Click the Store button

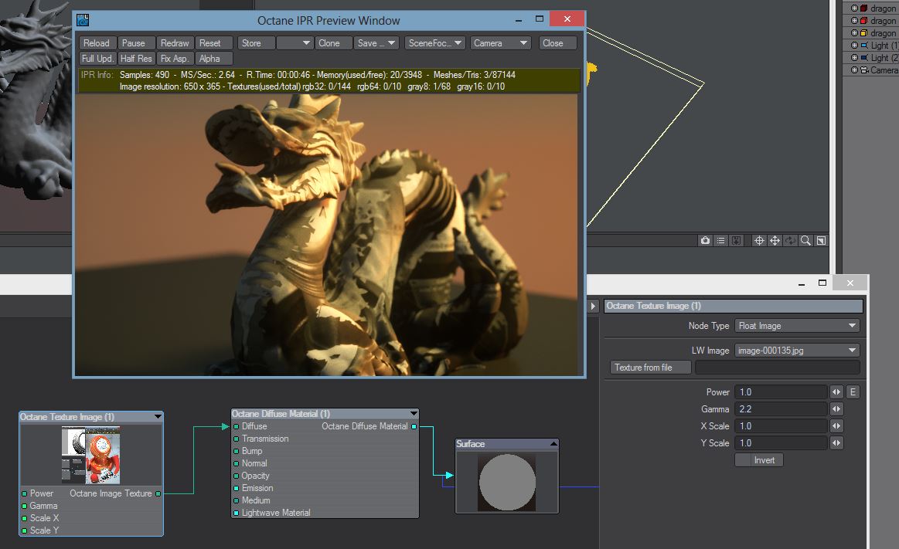point(257,43)
